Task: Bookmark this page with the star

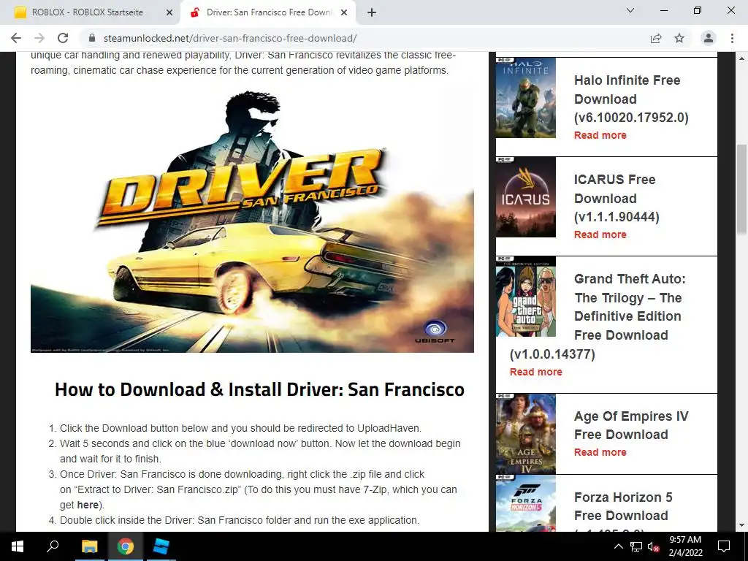Action: point(679,38)
